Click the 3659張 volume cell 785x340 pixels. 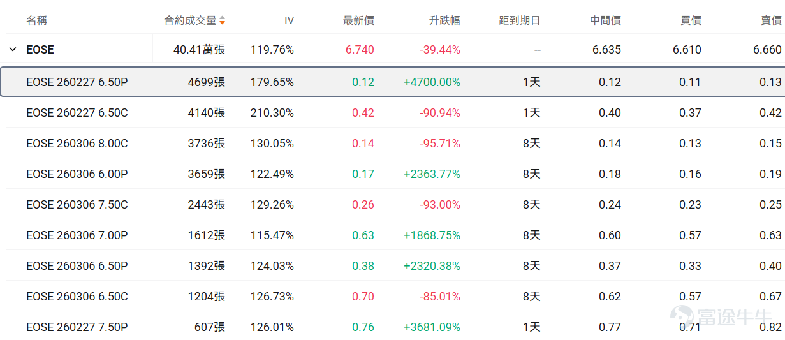point(206,174)
